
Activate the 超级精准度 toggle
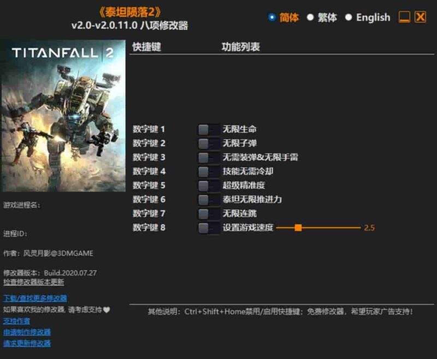pyautogui.click(x=205, y=186)
